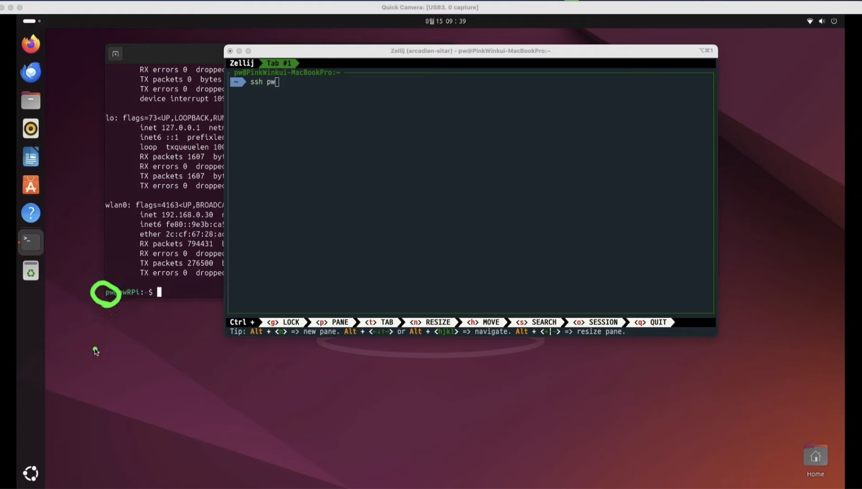Viewport: 862px width, 489px height.
Task: Click new tab button in Ubuntu terminal
Action: pyautogui.click(x=115, y=54)
